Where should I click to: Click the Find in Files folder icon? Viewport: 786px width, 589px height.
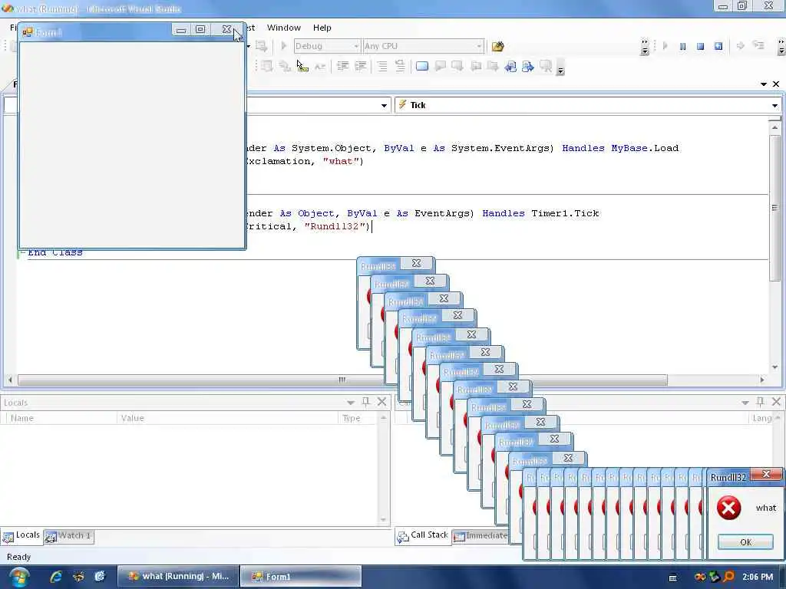click(x=497, y=47)
